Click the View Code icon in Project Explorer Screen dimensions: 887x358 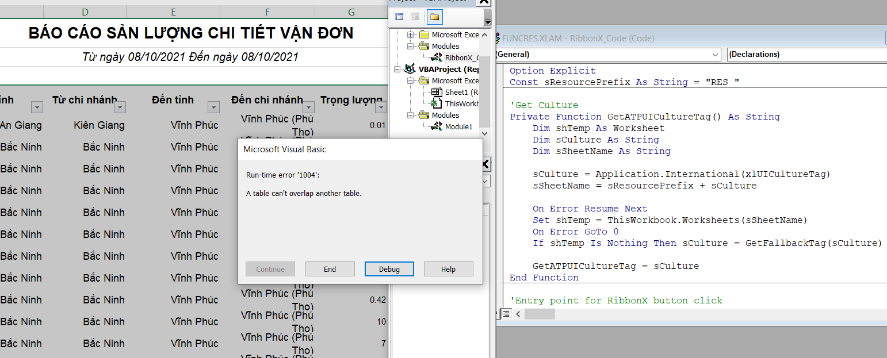point(399,17)
